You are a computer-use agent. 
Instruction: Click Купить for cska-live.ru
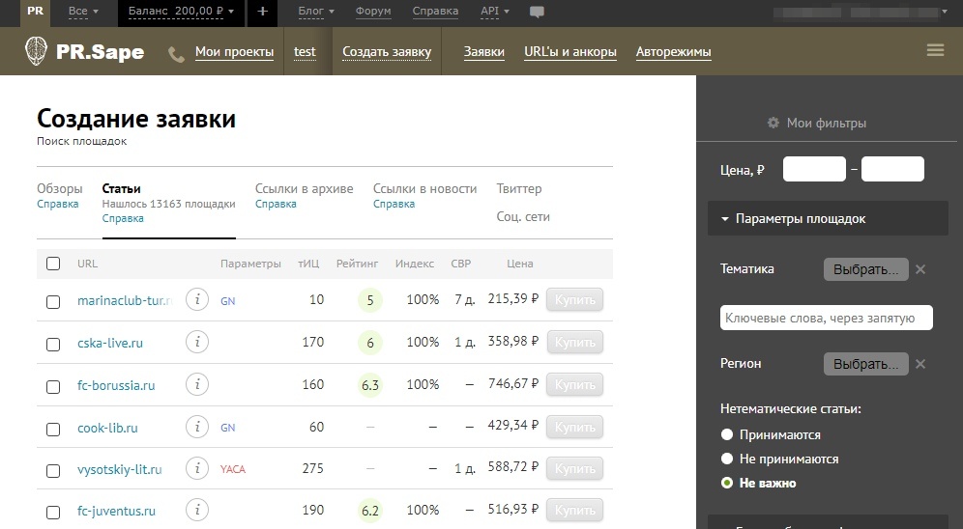pyautogui.click(x=575, y=342)
